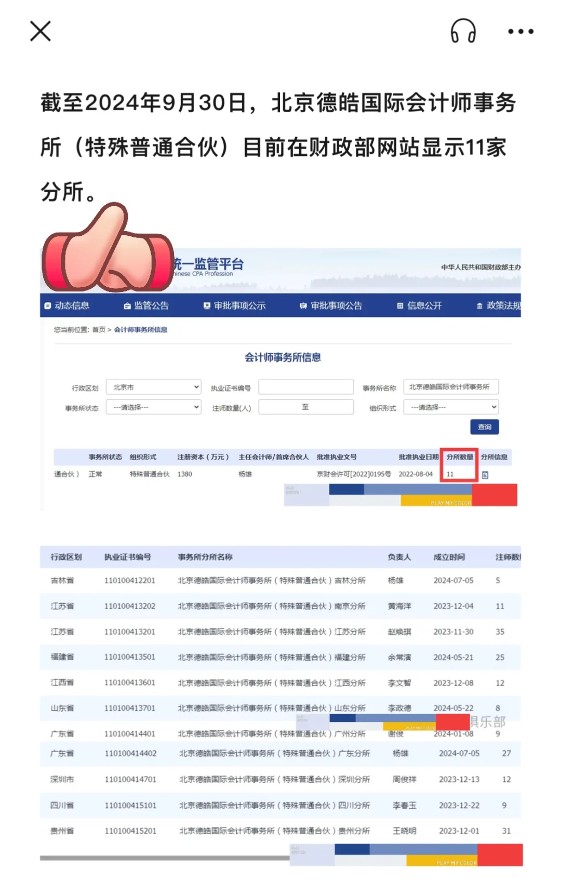This screenshot has width=561, height=896.
Task: Select the 山东分所 branch name
Action: [272, 708]
